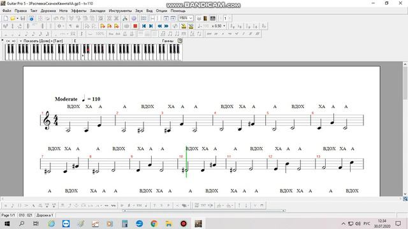
Task: Click the 100% field in the notes toolbar
Action: pyautogui.click(x=99, y=34)
